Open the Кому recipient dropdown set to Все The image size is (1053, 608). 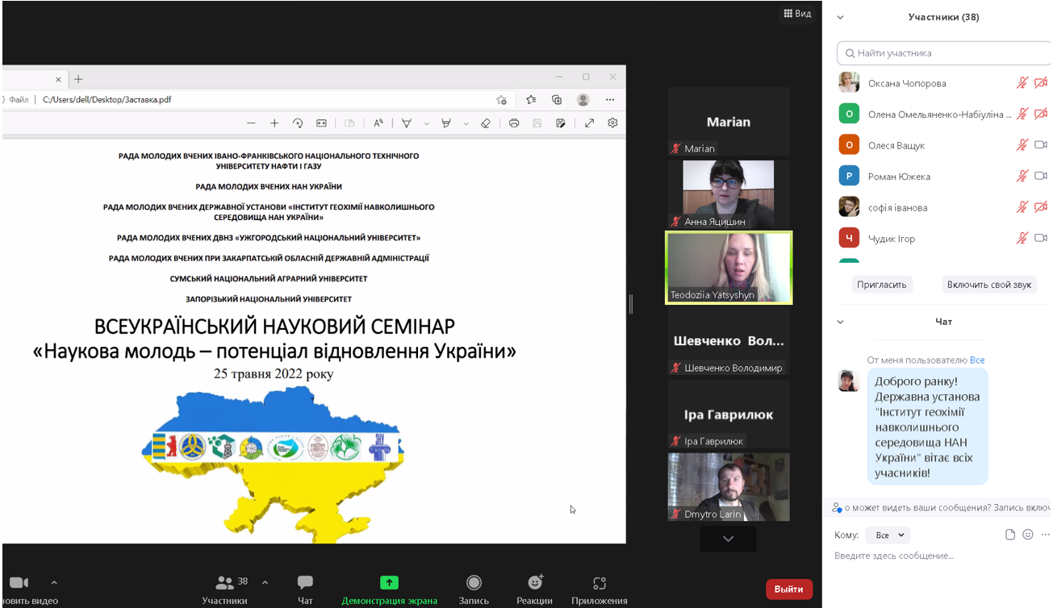[887, 535]
